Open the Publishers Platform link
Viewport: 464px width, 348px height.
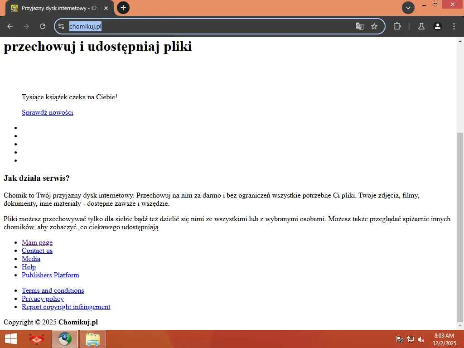50,275
